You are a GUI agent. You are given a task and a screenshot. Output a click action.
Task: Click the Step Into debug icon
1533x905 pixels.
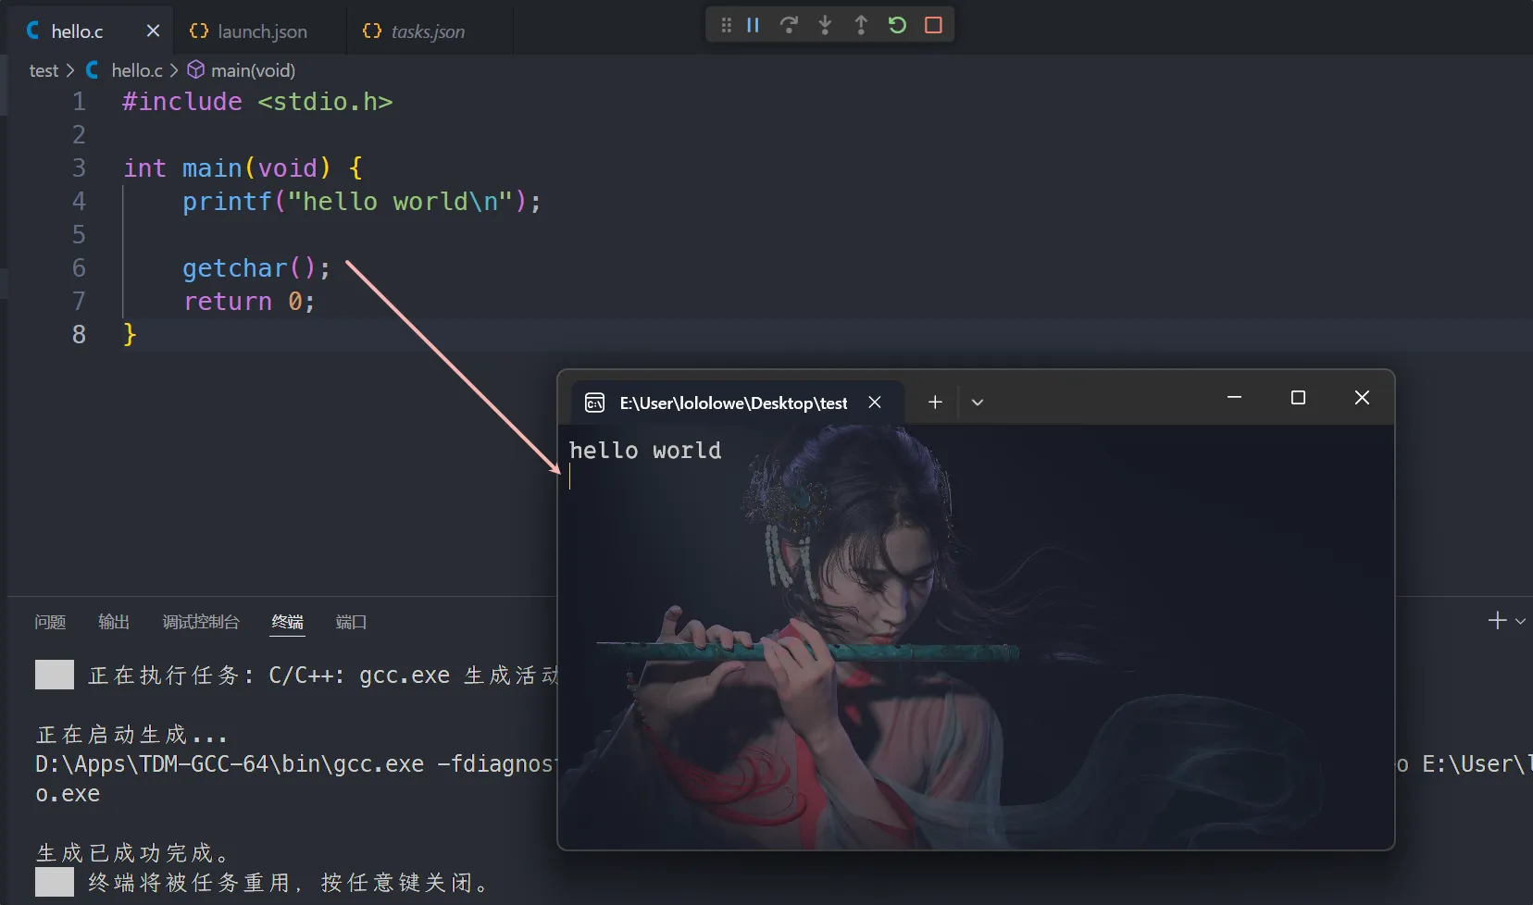click(825, 25)
